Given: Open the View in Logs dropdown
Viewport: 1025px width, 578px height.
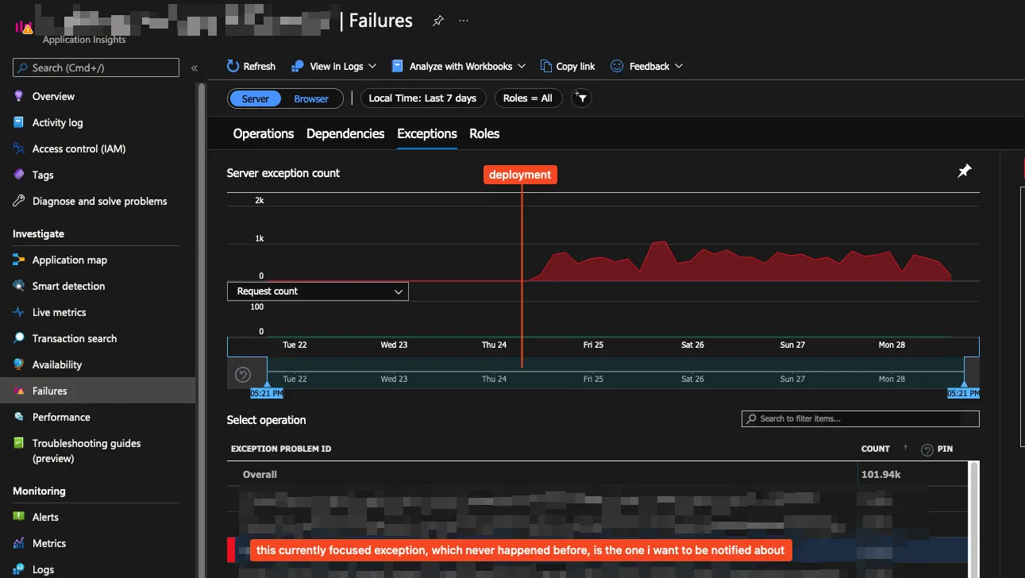Looking at the screenshot, I should [333, 66].
